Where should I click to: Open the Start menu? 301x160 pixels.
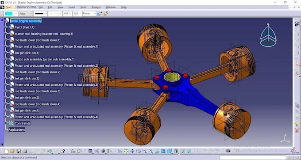coord(9,7)
